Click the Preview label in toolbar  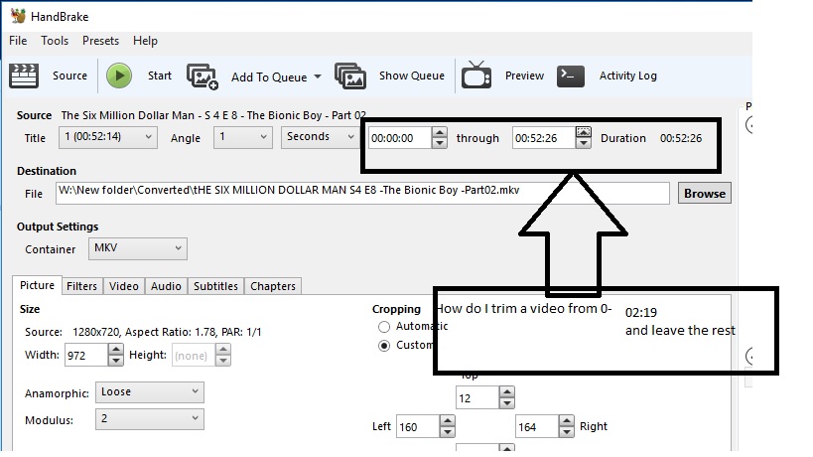[x=525, y=76]
